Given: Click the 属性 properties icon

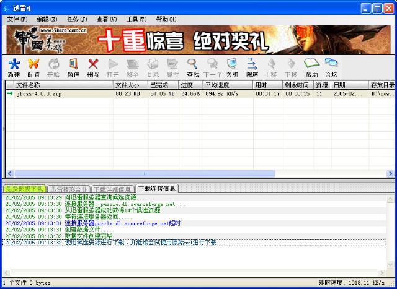Looking at the screenshot, I should click(x=172, y=68).
